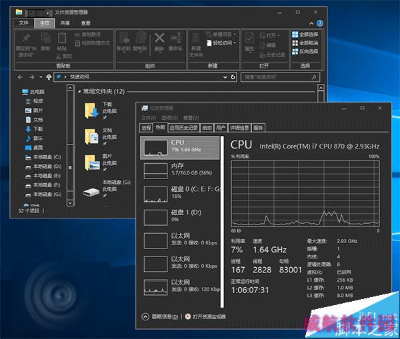
Task: Switch to 详细信息 details tab
Action: (239, 128)
